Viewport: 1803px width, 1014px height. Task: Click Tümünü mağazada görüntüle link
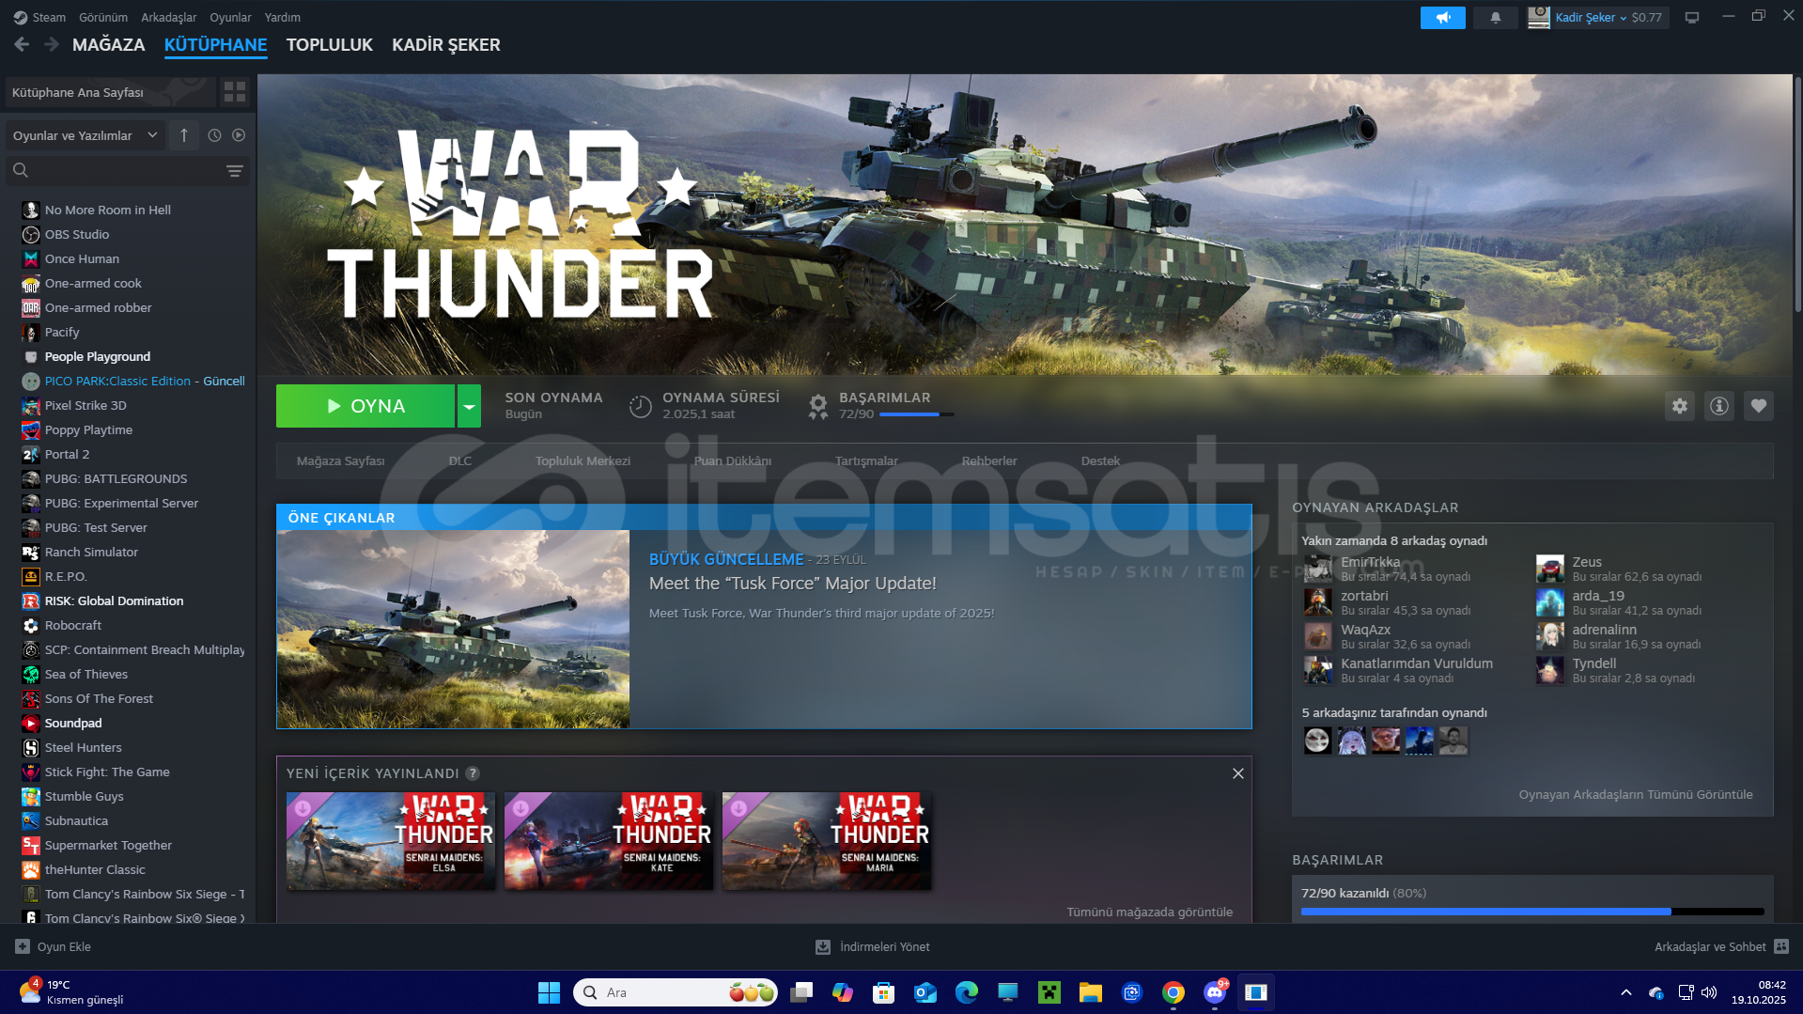click(x=1149, y=912)
